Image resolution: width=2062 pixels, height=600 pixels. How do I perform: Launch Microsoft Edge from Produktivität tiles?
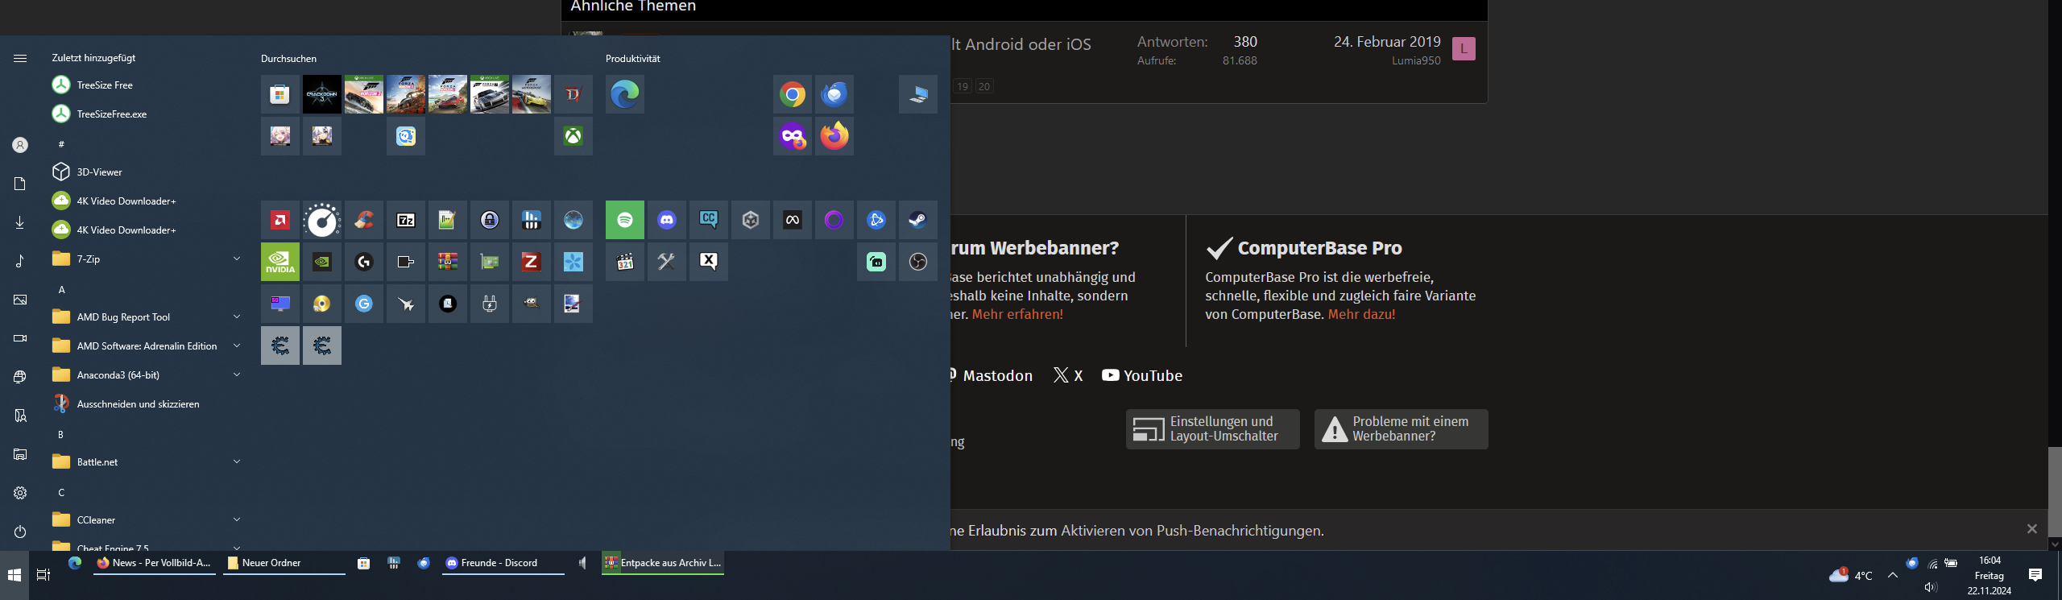point(624,94)
